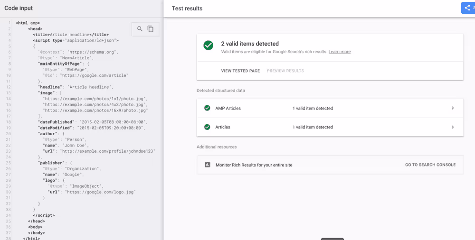Click the 1x1/photo.jpg image URL line
Image resolution: width=475 pixels, height=240 pixels.
click(x=95, y=99)
